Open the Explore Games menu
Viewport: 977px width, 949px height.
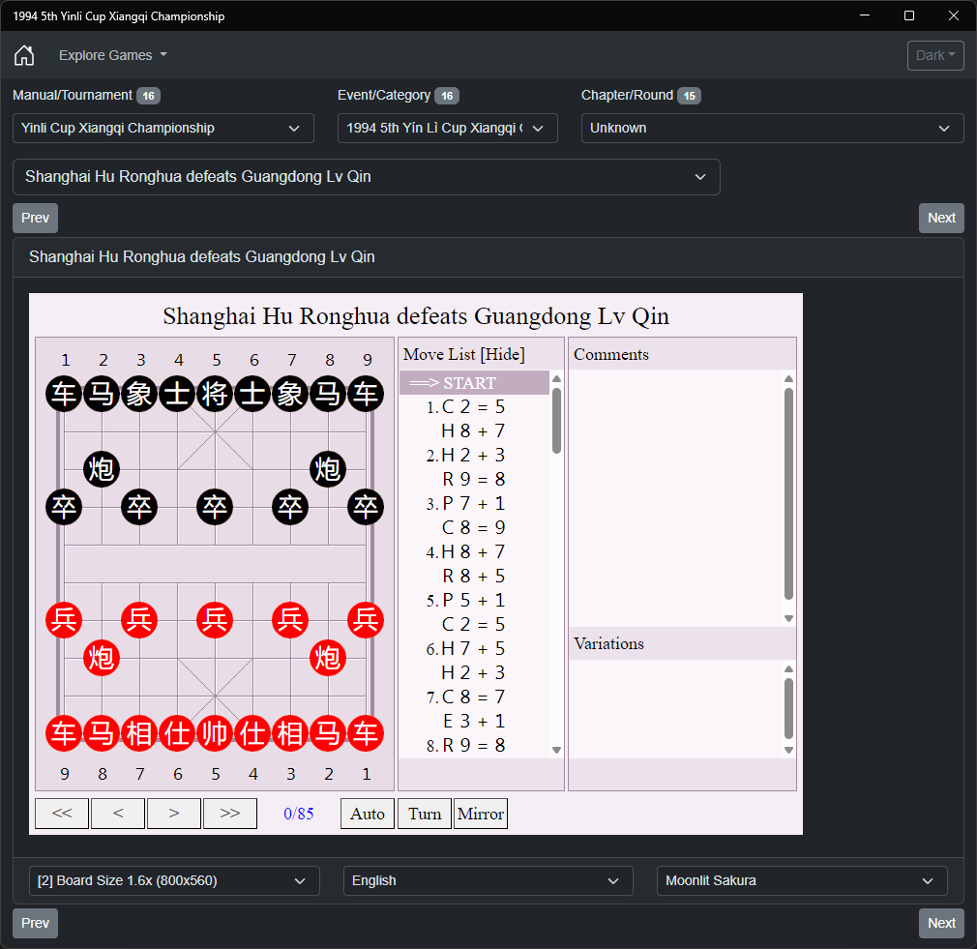click(x=113, y=55)
